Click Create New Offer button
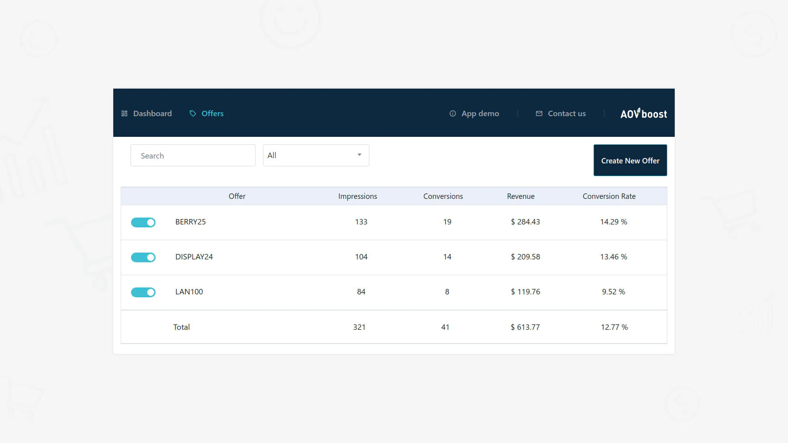Screen dimensions: 788x443 tap(630, 160)
